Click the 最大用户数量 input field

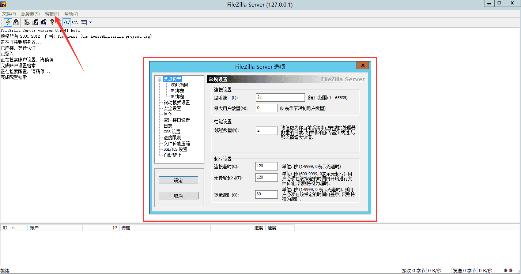267,108
